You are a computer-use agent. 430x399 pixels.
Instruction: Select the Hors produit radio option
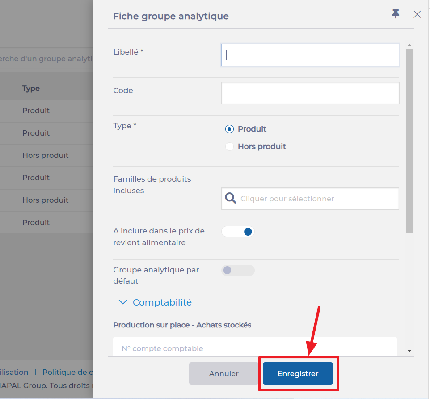(x=229, y=147)
